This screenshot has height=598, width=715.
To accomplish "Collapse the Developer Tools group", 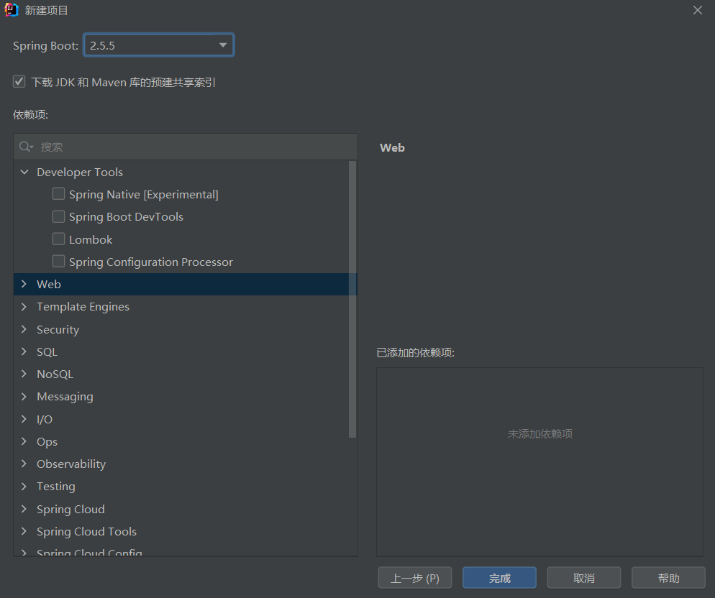I will point(24,172).
